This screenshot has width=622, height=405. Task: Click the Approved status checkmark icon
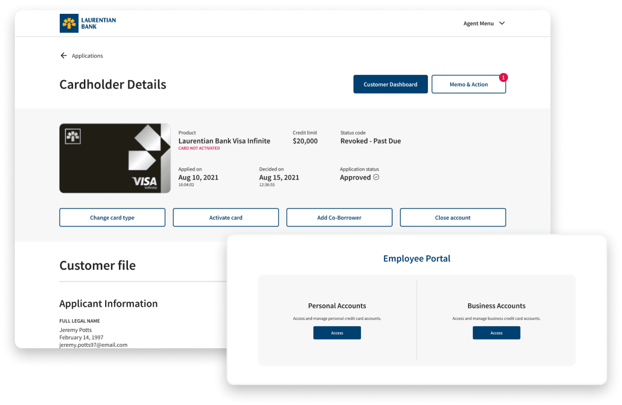pyautogui.click(x=376, y=178)
